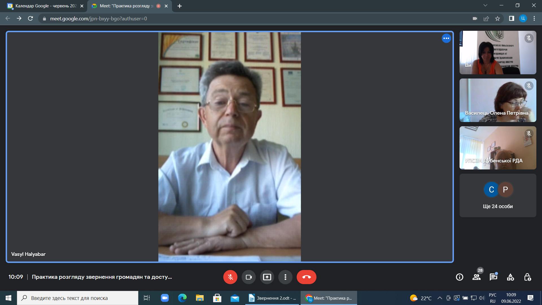Show the participants list icon
The width and height of the screenshot is (542, 305).
tap(477, 277)
